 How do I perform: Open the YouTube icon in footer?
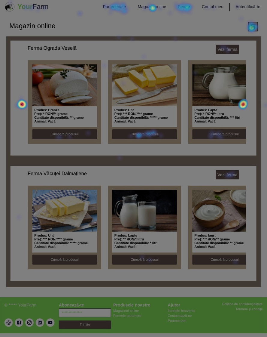pos(50,322)
